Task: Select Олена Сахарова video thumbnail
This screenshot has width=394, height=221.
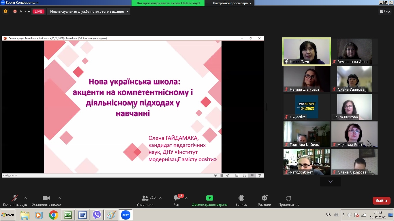Action: click(x=354, y=162)
